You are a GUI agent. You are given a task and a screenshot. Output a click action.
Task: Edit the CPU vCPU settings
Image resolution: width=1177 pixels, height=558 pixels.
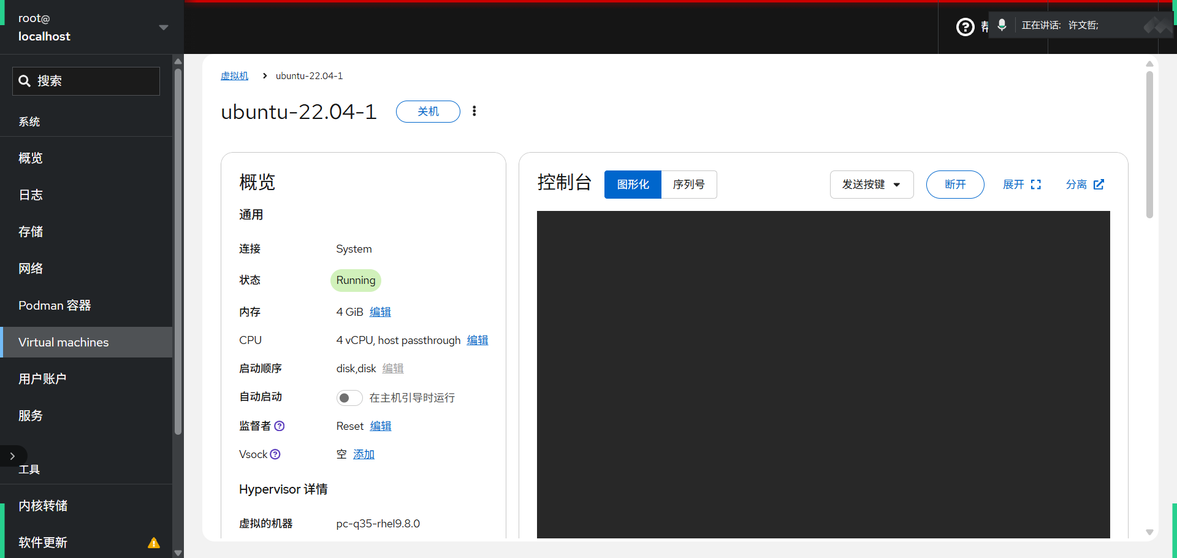tap(478, 340)
